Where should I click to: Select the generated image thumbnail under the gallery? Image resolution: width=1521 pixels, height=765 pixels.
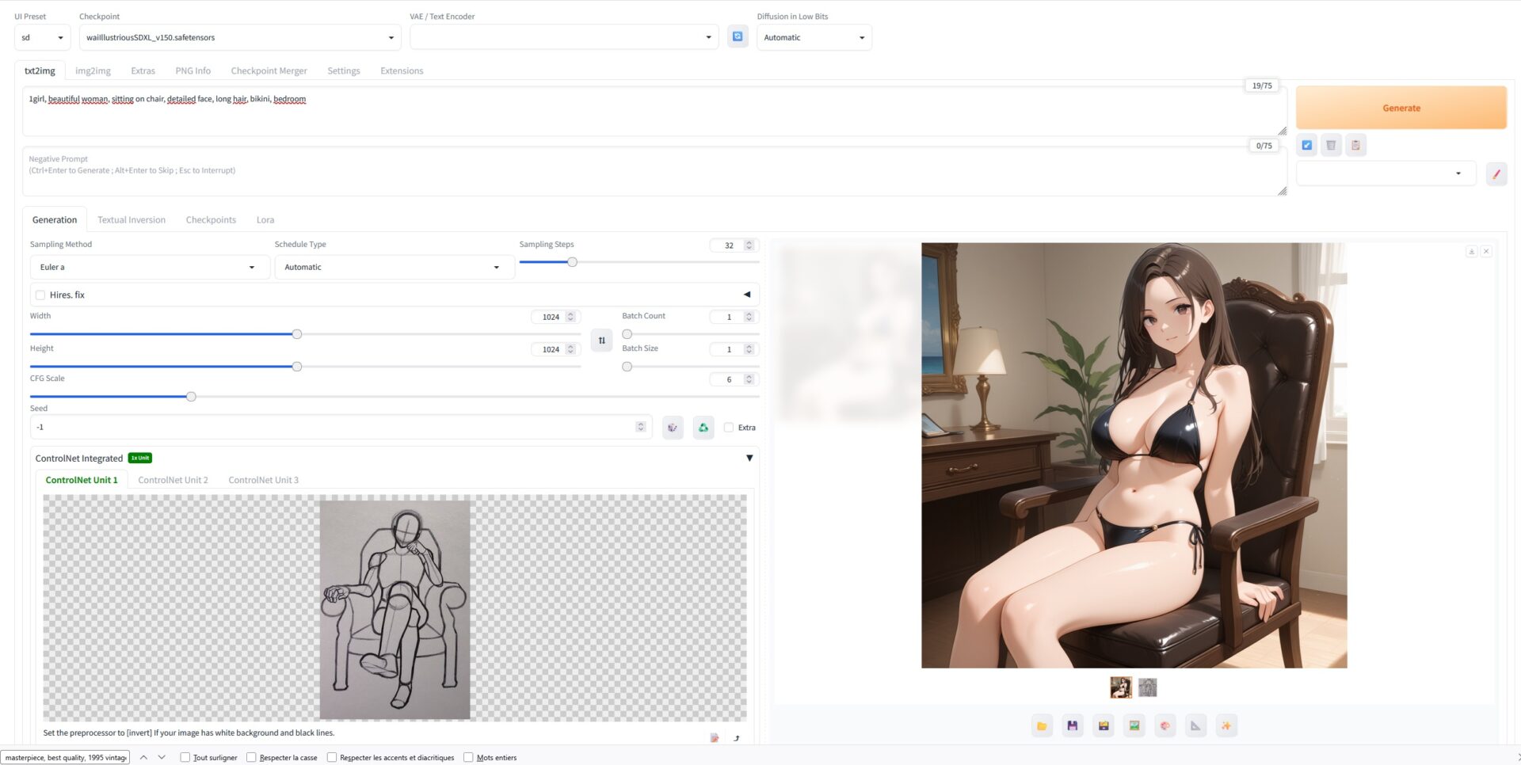tap(1120, 687)
